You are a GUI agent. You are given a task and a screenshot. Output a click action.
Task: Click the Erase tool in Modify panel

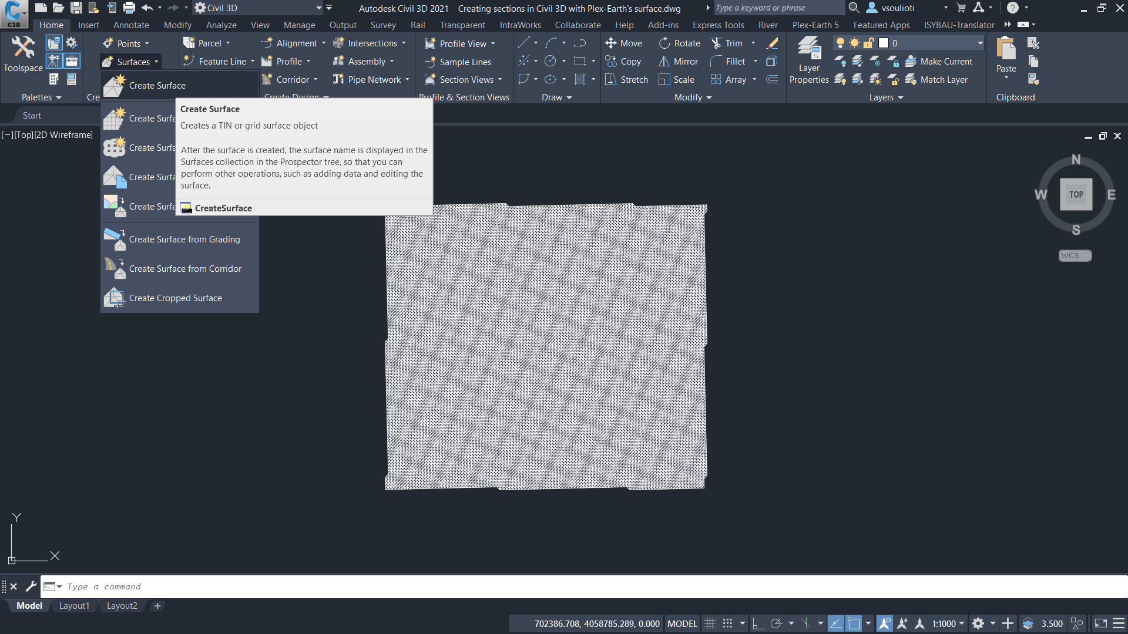773,43
